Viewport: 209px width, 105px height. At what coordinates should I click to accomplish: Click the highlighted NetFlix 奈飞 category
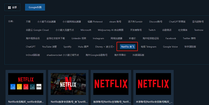[127, 47]
